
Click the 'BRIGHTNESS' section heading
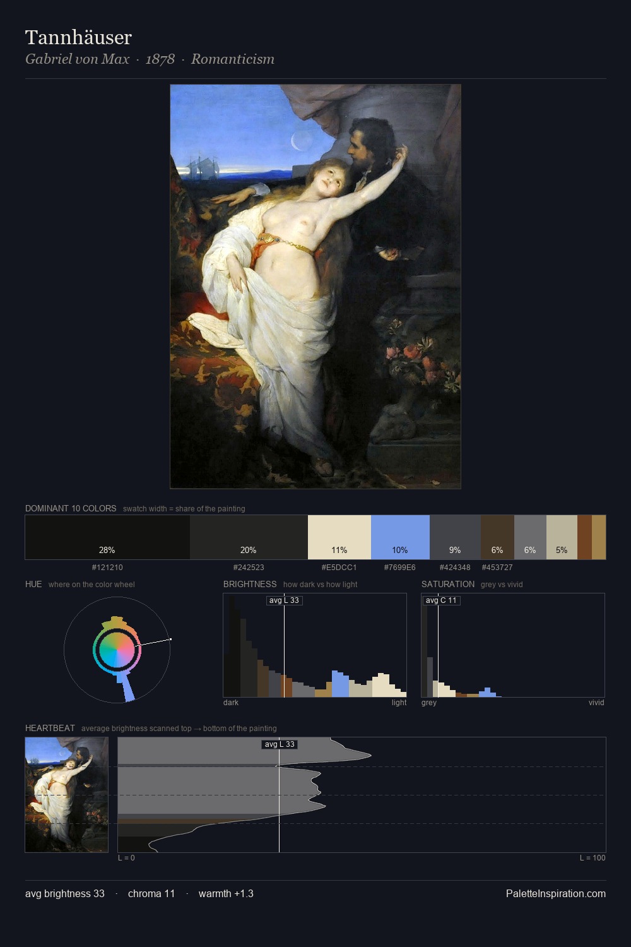250,584
